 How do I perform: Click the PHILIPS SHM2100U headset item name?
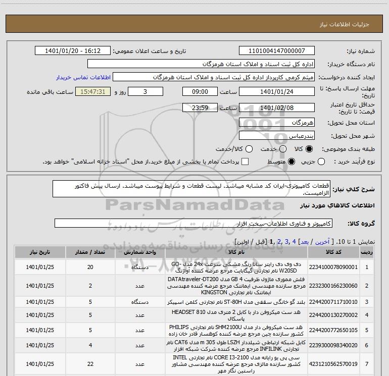[x=236, y=331]
